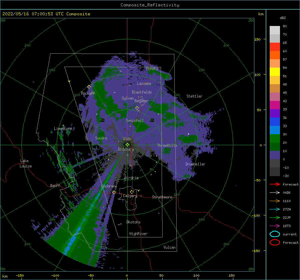Select the red swatch between 65 and 60

click(275, 47)
